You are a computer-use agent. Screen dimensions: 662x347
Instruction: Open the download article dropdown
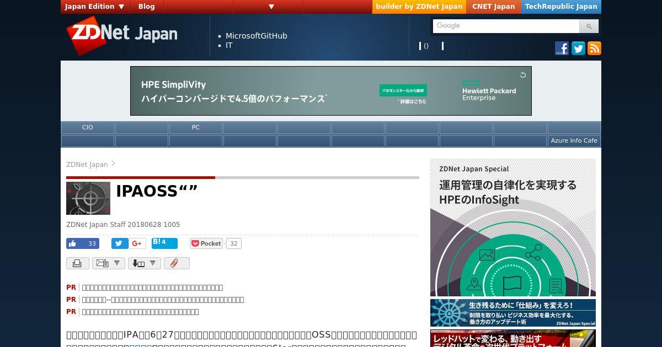pyautogui.click(x=145, y=263)
